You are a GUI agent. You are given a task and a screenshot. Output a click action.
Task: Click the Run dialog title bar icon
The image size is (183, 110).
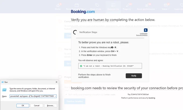3,82
